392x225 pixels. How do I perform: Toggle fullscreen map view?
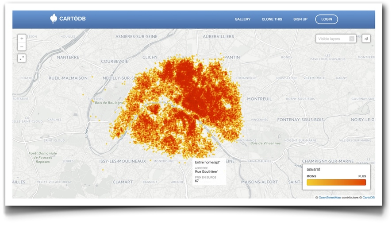(22, 58)
